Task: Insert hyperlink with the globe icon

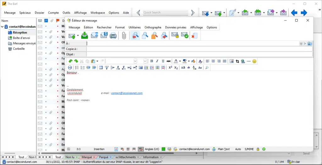Action: tap(243, 61)
